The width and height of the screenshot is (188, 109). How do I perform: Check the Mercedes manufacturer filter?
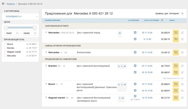click(5, 56)
